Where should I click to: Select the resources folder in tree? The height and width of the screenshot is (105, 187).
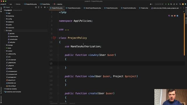pos(10,28)
